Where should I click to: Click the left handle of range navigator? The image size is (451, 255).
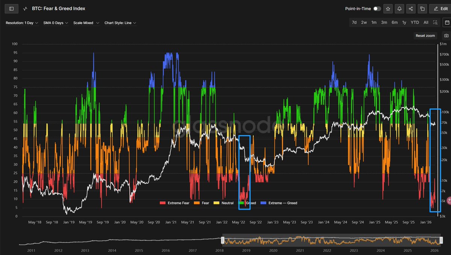coord(222,240)
